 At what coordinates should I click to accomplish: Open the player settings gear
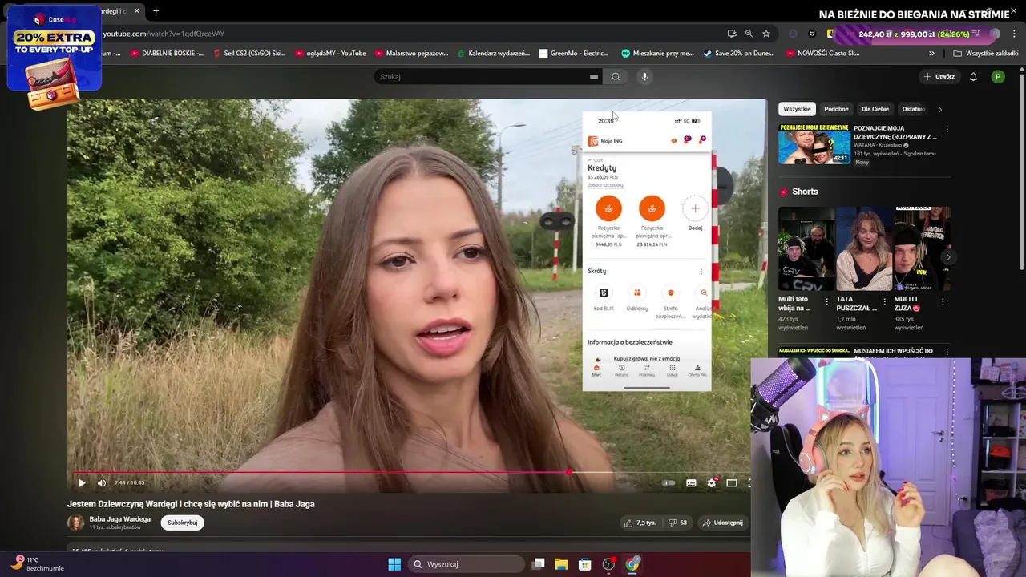coord(711,483)
